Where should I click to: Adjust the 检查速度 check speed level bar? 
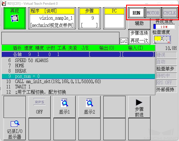tap(162, 39)
